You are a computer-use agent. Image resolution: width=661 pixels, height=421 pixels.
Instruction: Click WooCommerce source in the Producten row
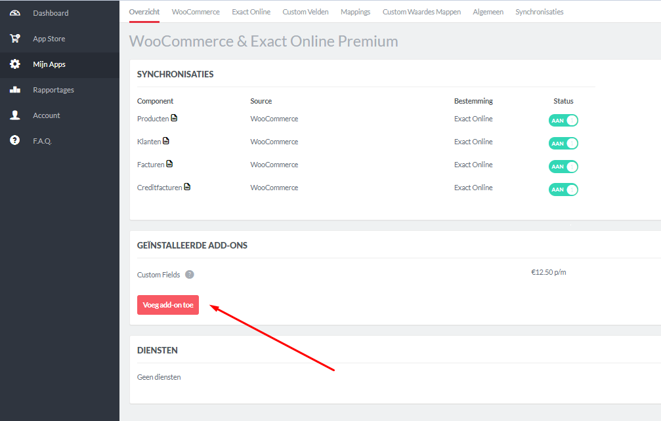point(274,119)
